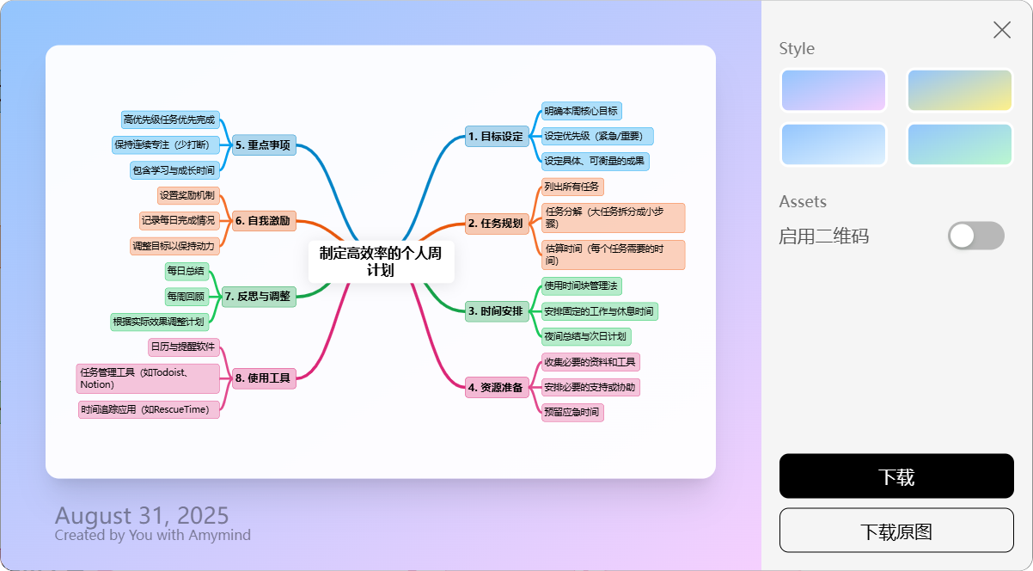Click the subnode 使用时间块管理法

tap(581, 285)
